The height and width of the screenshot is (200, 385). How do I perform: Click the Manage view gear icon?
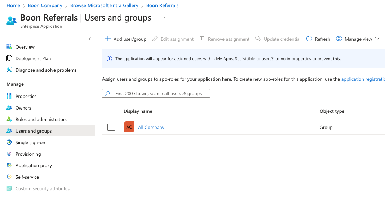click(x=339, y=39)
